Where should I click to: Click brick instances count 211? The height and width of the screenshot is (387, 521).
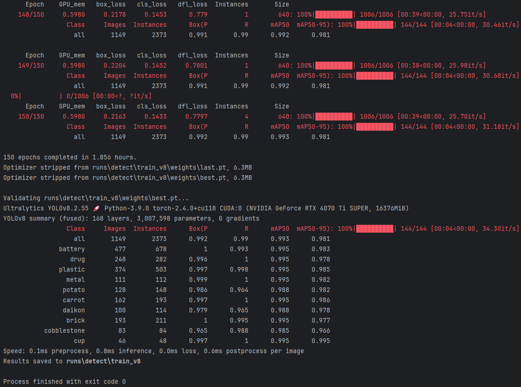161,321
